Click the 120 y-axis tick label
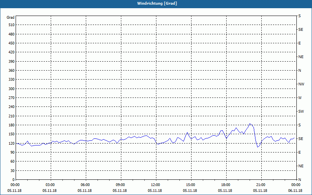The image size is (312, 195). (x=12, y=143)
